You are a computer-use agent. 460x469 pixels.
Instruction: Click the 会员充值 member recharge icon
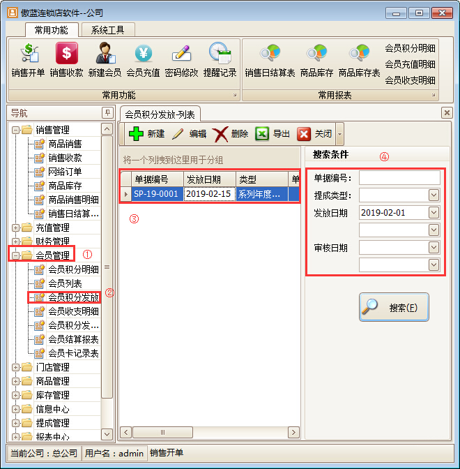pyautogui.click(x=143, y=59)
